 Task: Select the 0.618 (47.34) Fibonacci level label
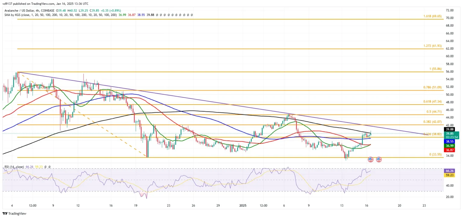point(432,102)
